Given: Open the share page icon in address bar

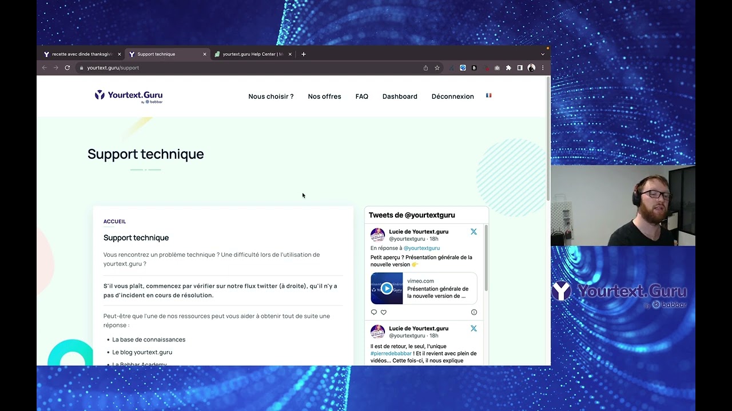Looking at the screenshot, I should [x=425, y=68].
